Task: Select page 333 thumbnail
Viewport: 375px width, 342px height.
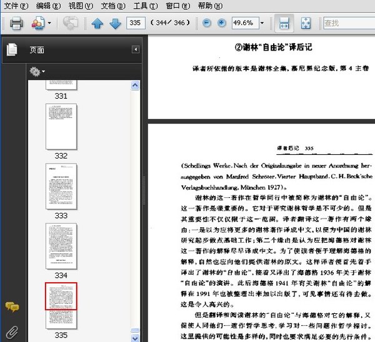Action: (x=61, y=186)
